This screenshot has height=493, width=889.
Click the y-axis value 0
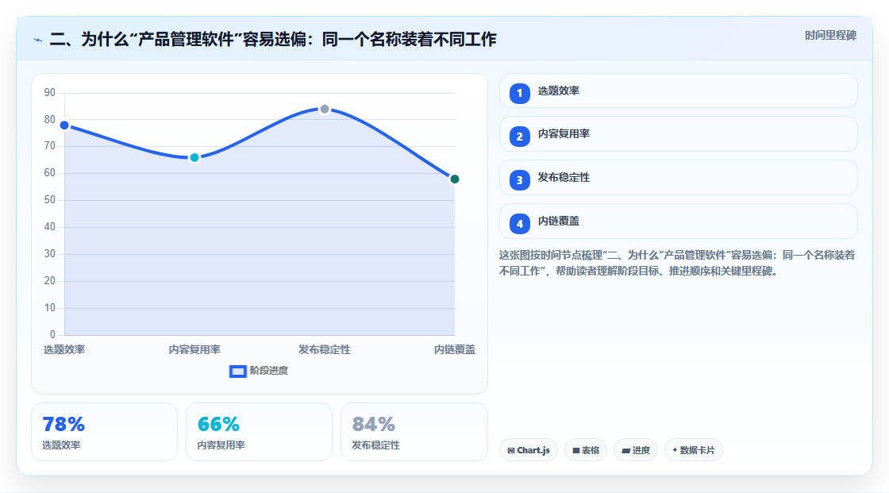(x=52, y=335)
